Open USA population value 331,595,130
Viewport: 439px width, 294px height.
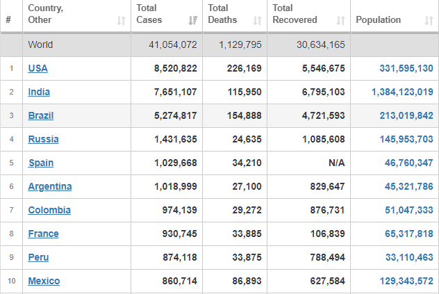406,68
